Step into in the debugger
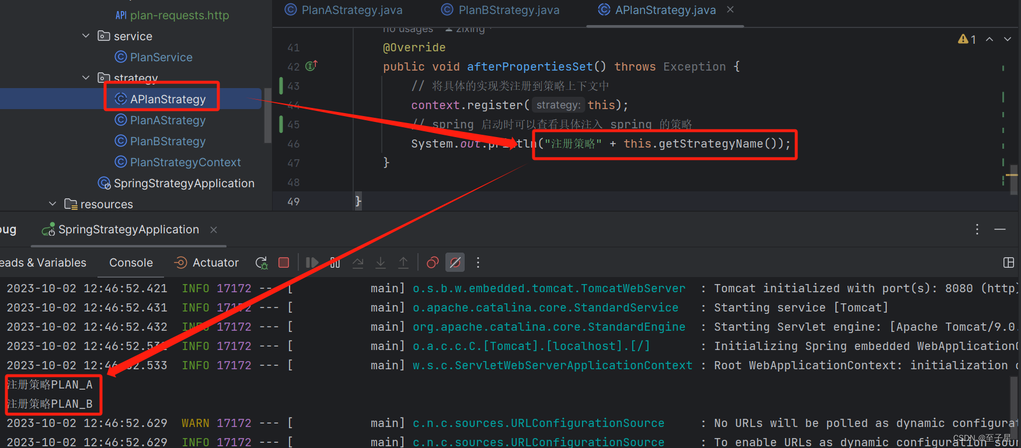Image resolution: width=1021 pixels, height=448 pixels. [x=381, y=263]
